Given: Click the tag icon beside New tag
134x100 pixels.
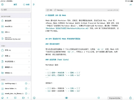Looking at the screenshot, I should (x=55, y=10).
